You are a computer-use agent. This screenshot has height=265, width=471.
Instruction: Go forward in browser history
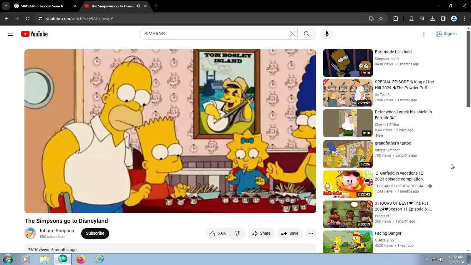coord(17,19)
